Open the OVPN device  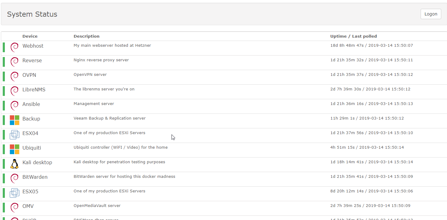[29, 75]
